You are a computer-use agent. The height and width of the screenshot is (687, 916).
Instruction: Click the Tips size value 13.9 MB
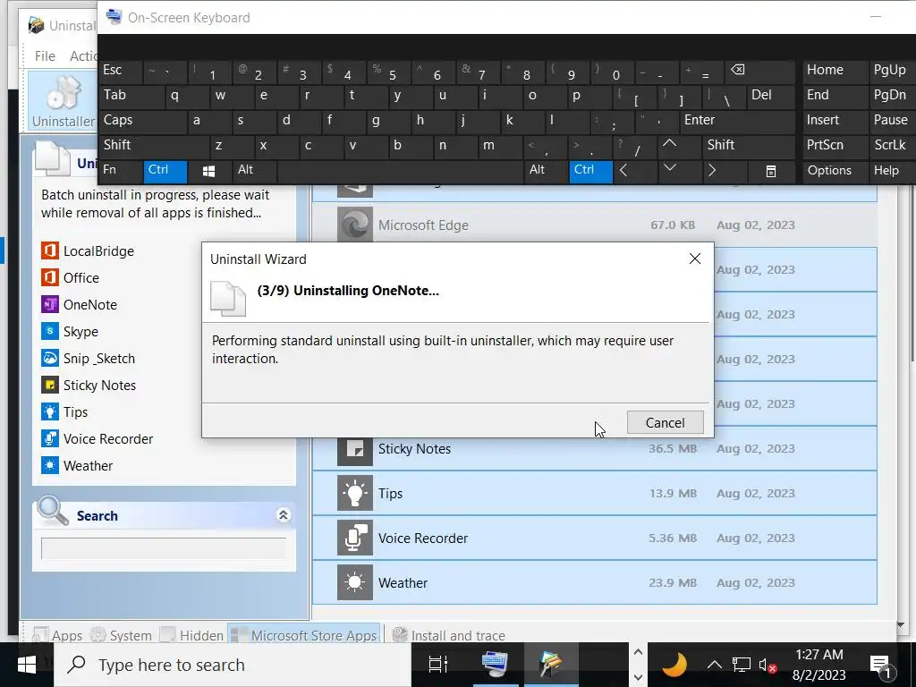click(x=673, y=493)
